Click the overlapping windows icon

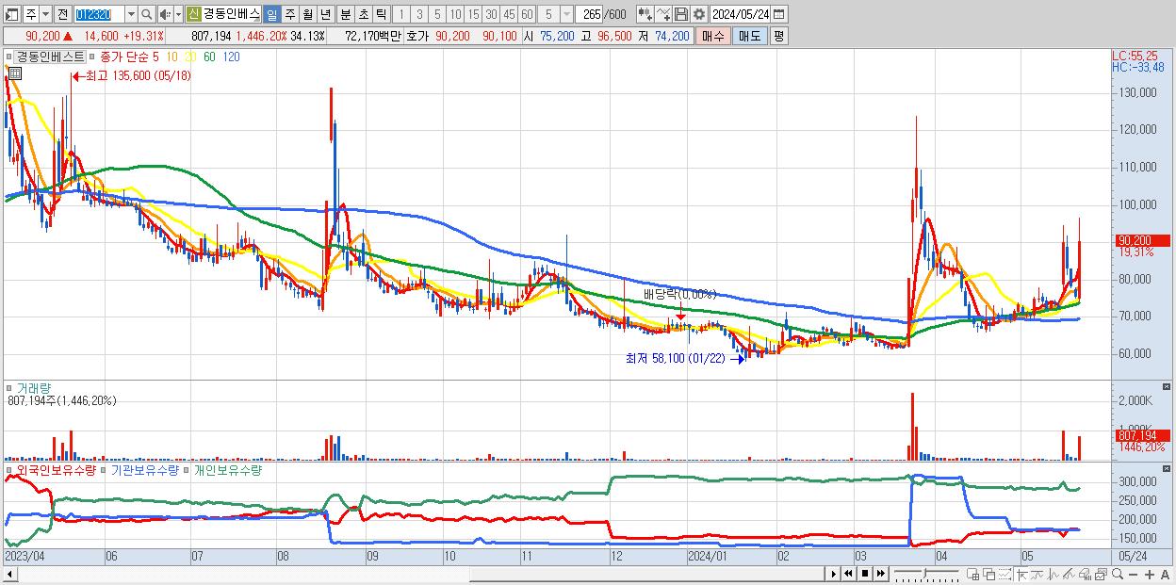pyautogui.click(x=988, y=574)
